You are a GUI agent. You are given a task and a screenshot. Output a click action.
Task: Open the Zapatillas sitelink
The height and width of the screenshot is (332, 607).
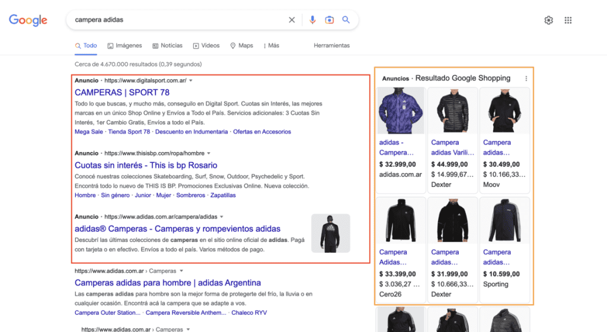(x=223, y=195)
